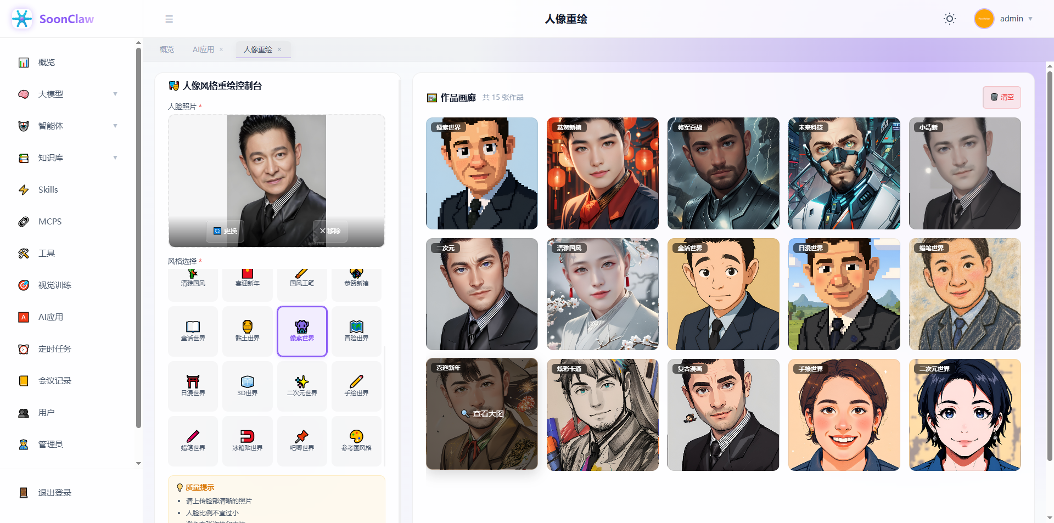Select the 3D世界 style icon
The width and height of the screenshot is (1054, 523).
[x=248, y=381]
